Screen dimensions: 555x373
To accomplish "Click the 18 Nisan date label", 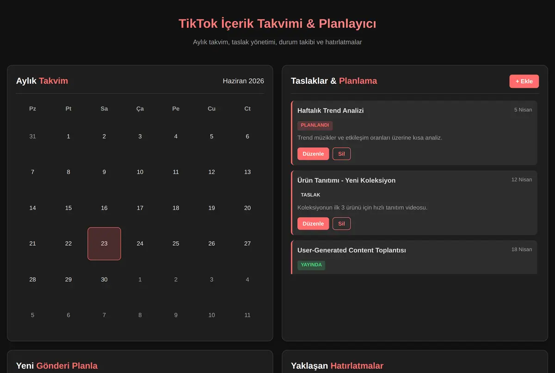I will tap(522, 249).
